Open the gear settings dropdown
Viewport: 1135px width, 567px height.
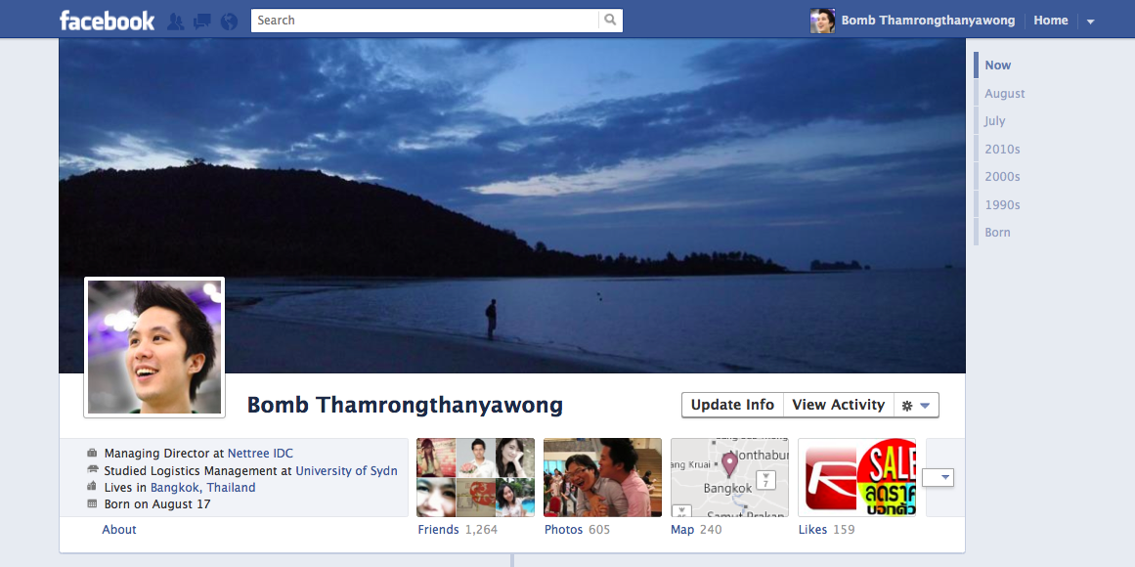tap(916, 406)
